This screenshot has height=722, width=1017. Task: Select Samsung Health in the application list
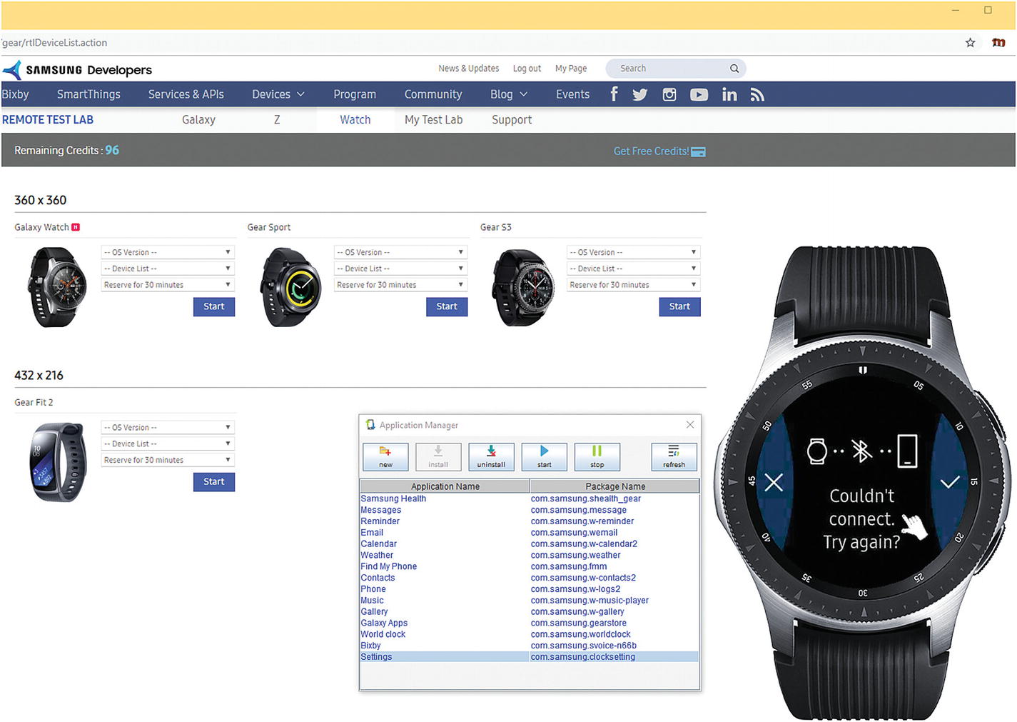[393, 498]
